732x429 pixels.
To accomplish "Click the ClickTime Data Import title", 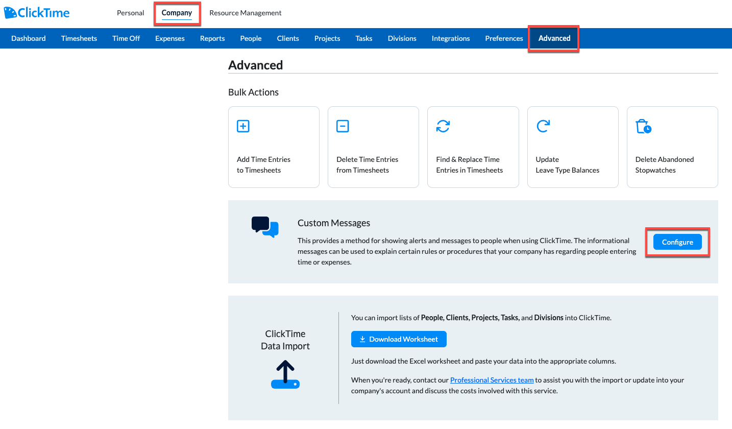I will coord(285,340).
